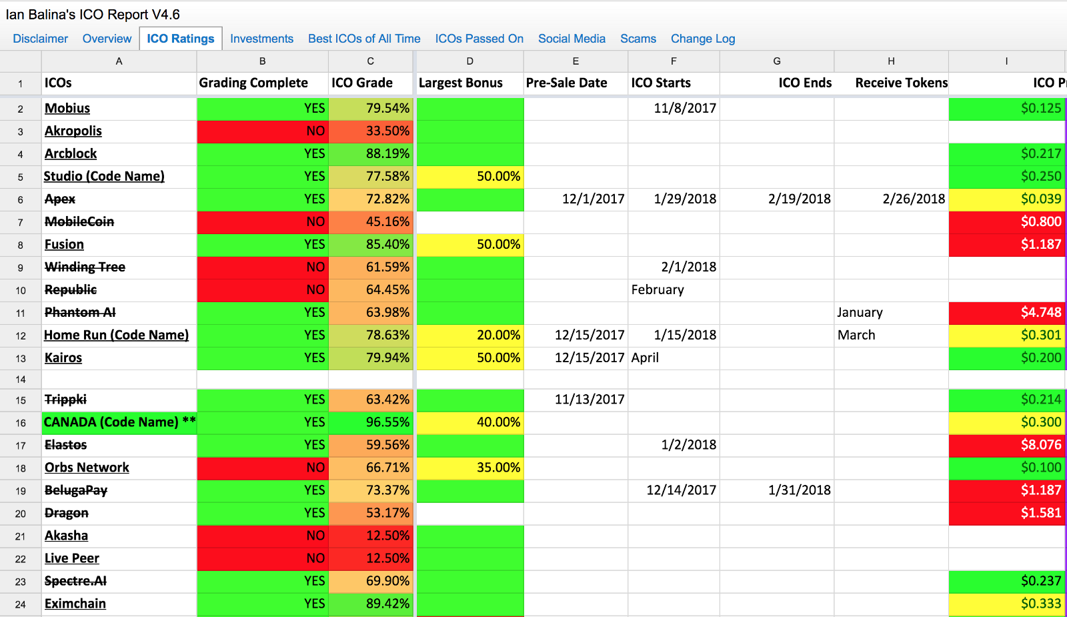The image size is (1067, 617).
Task: Click the struck-through Trippki link
Action: tap(65, 400)
